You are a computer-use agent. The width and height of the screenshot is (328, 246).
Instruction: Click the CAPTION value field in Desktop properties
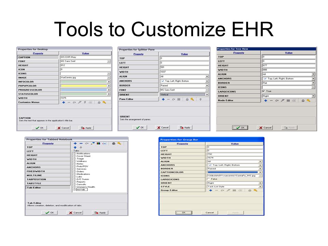tap(85, 57)
